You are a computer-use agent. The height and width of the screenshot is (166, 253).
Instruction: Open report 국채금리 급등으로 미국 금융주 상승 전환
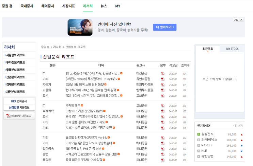[91, 154]
